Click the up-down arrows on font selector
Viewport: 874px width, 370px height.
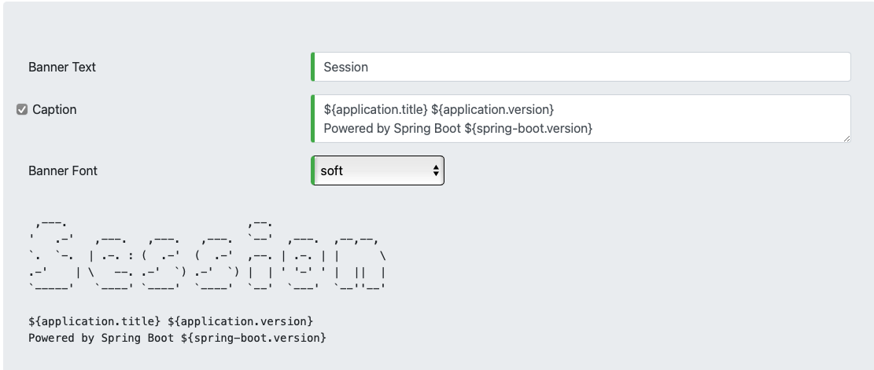pos(435,170)
